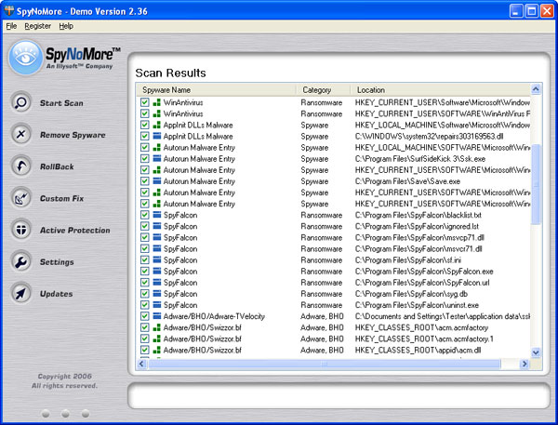Select the SurfSideKick 3\Ssk.exe location text
The image size is (558, 425).
click(420, 158)
